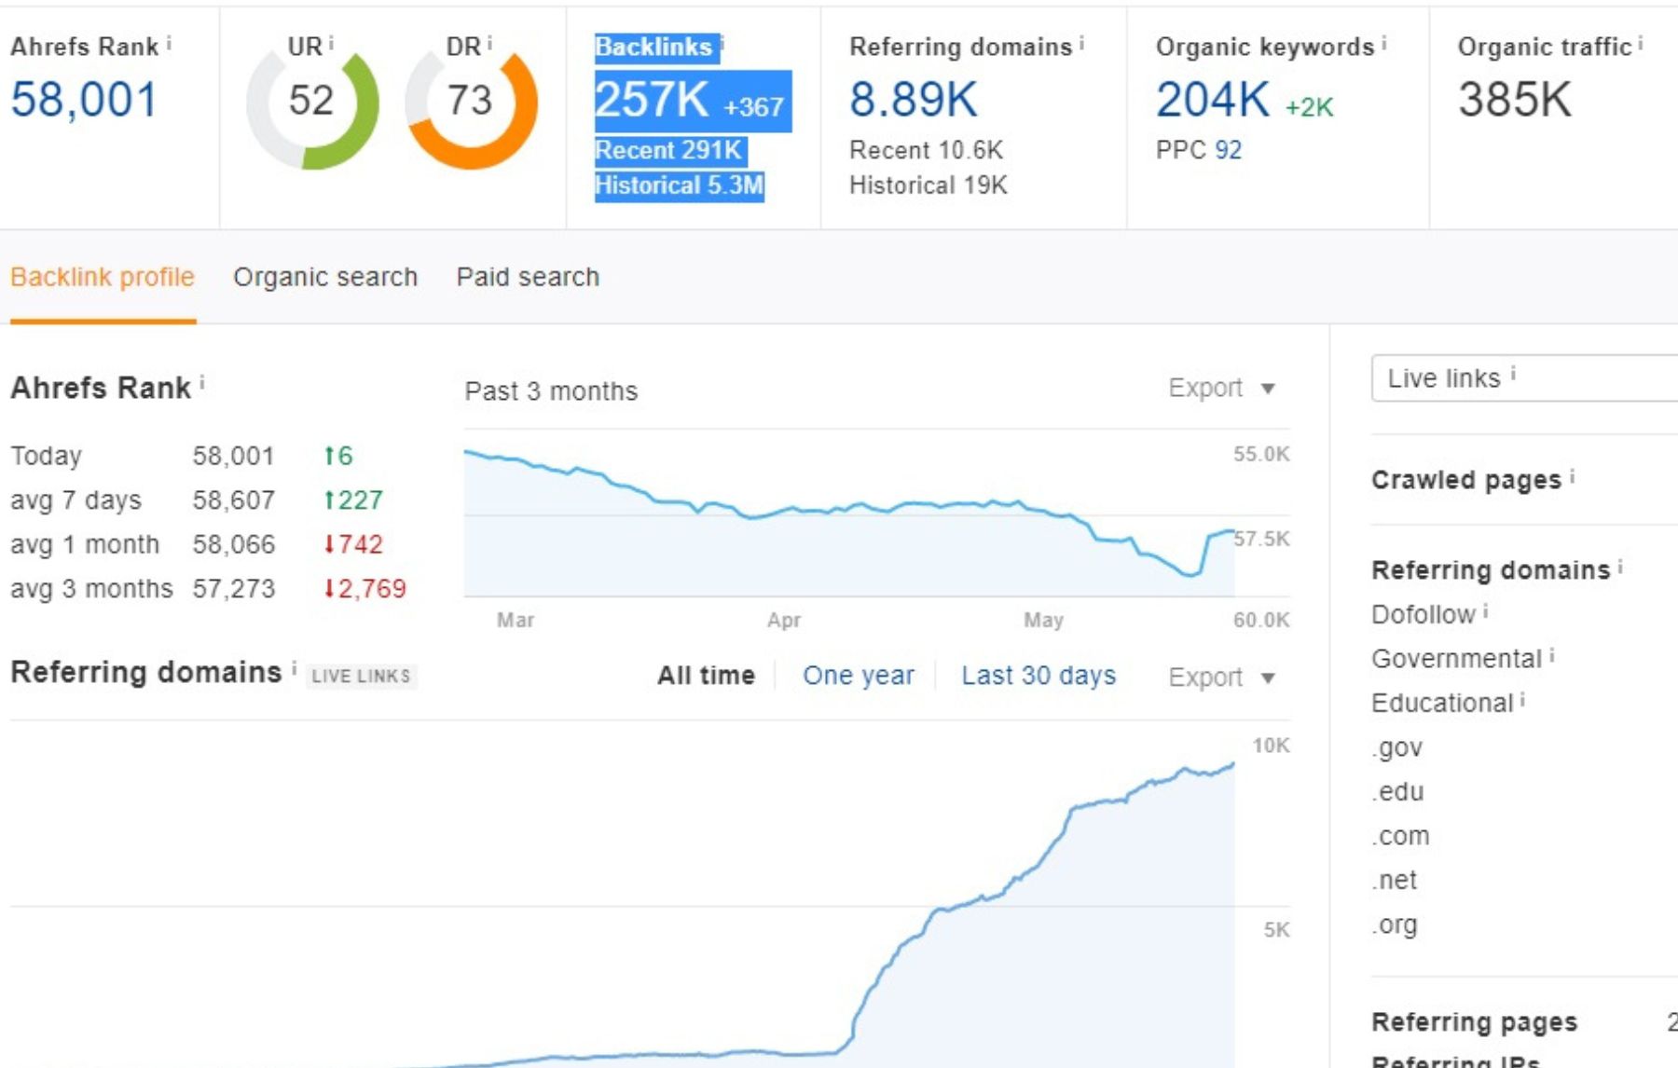Click Historical 5.3M backlinks text
The height and width of the screenshot is (1068, 1678).
pos(680,185)
